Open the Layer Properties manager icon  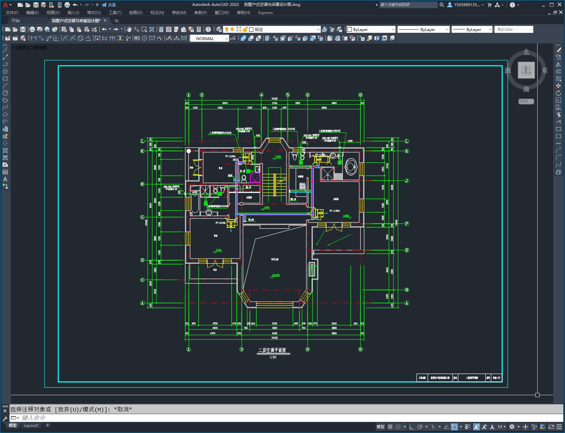coord(219,29)
